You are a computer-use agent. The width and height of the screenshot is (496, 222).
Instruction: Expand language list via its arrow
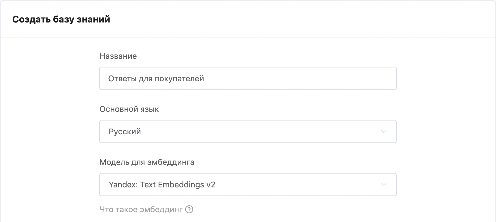(x=383, y=131)
